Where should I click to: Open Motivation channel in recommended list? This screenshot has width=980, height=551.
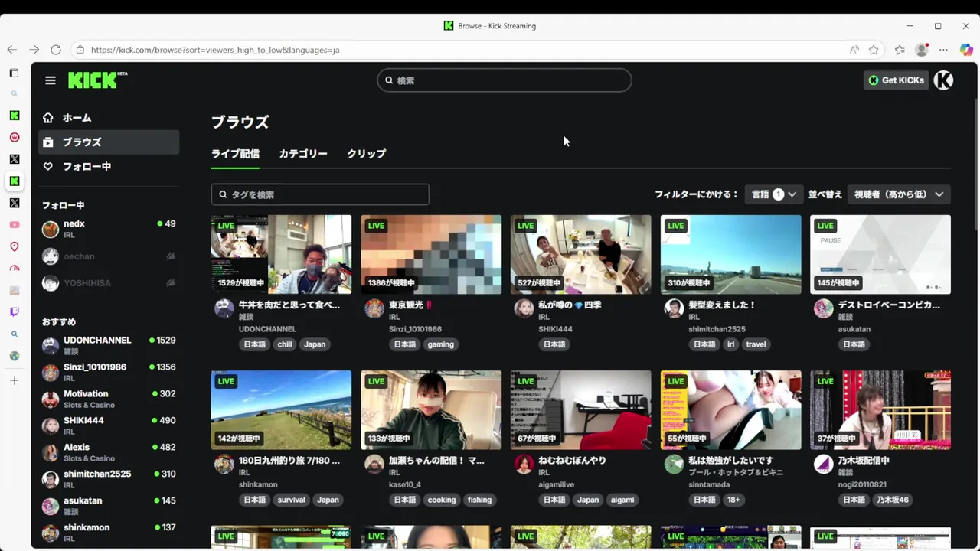coord(109,399)
